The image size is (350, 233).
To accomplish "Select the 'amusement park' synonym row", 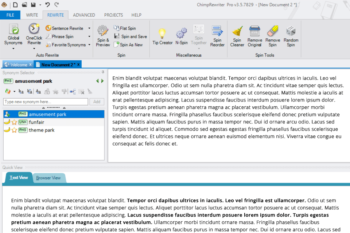I will point(54,114).
